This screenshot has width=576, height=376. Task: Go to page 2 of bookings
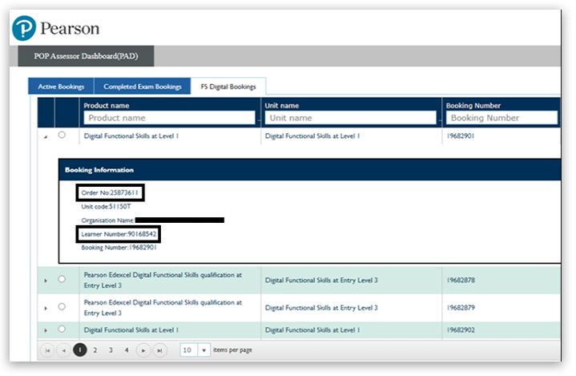(95, 350)
